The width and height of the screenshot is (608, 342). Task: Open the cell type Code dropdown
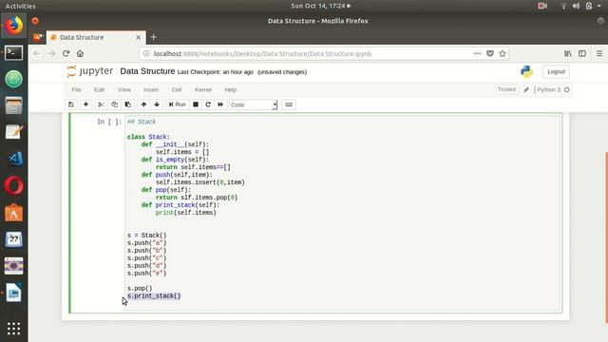click(x=254, y=105)
